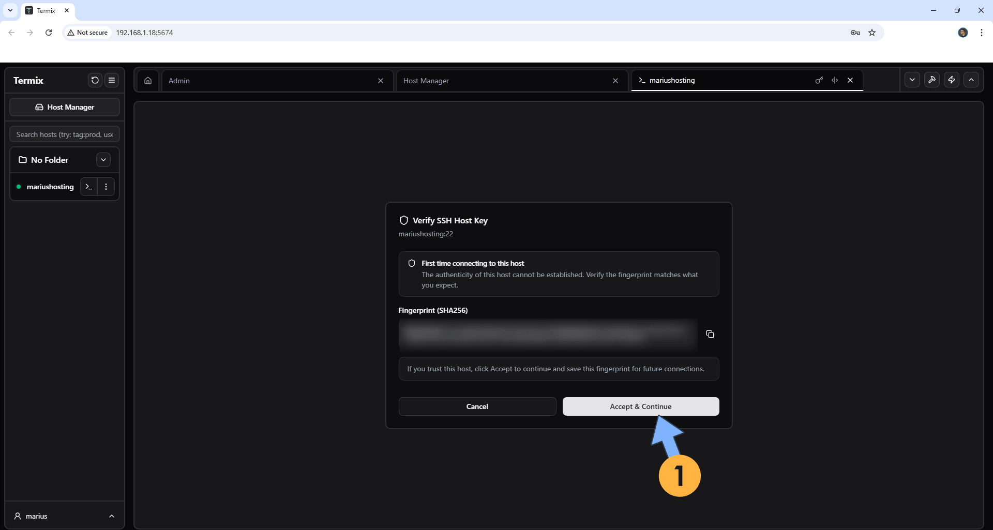Switch to the Host Manager tab

coord(502,81)
